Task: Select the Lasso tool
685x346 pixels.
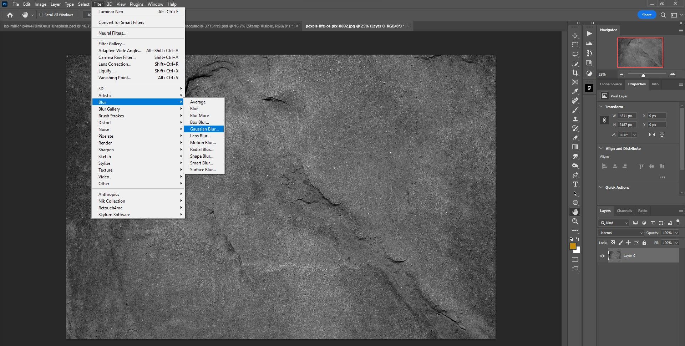Action: (575, 55)
